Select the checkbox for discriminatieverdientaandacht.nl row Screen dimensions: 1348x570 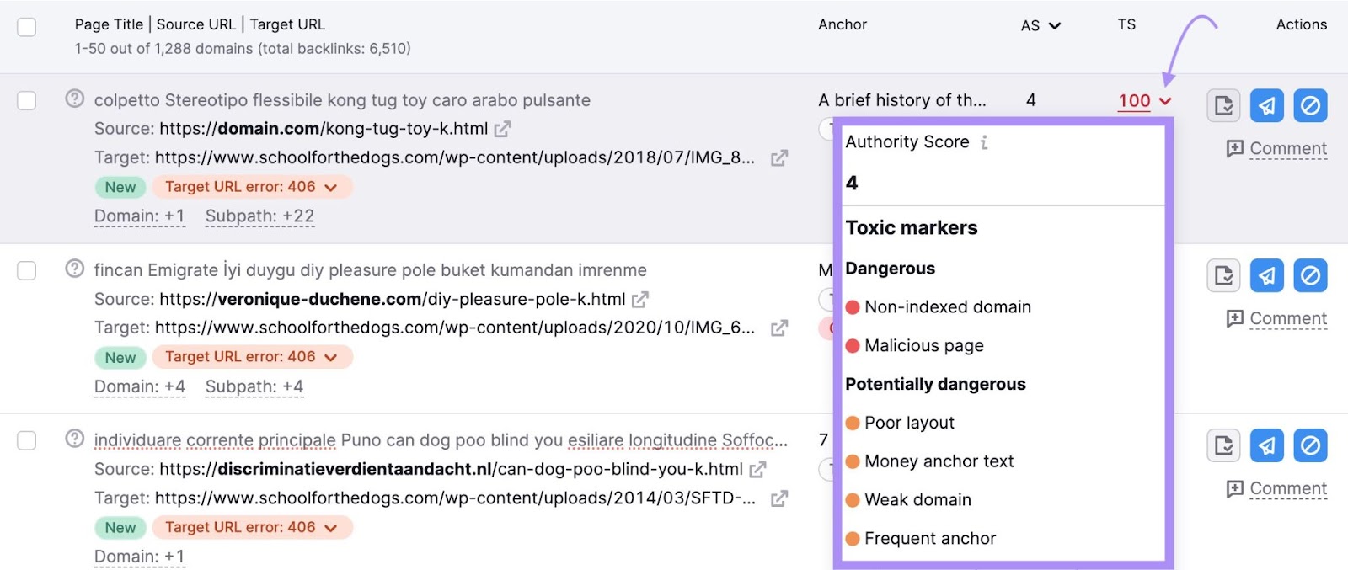(27, 440)
